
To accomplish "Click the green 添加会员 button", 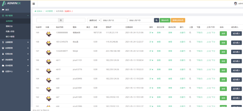I will click(165, 20).
